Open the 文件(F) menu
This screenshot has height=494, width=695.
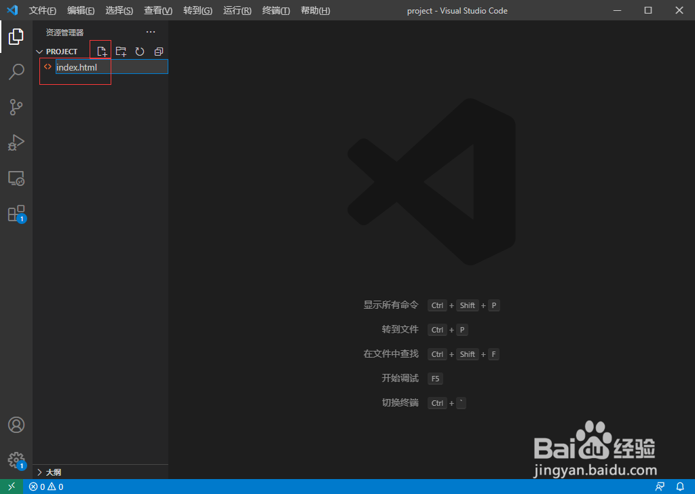(43, 11)
